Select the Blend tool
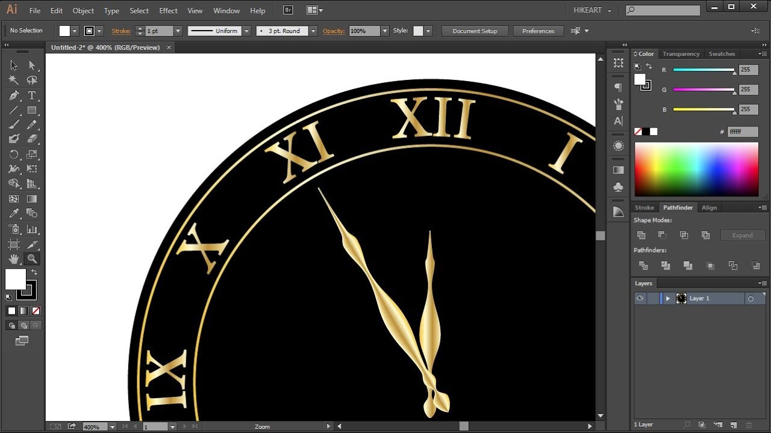 (x=32, y=213)
